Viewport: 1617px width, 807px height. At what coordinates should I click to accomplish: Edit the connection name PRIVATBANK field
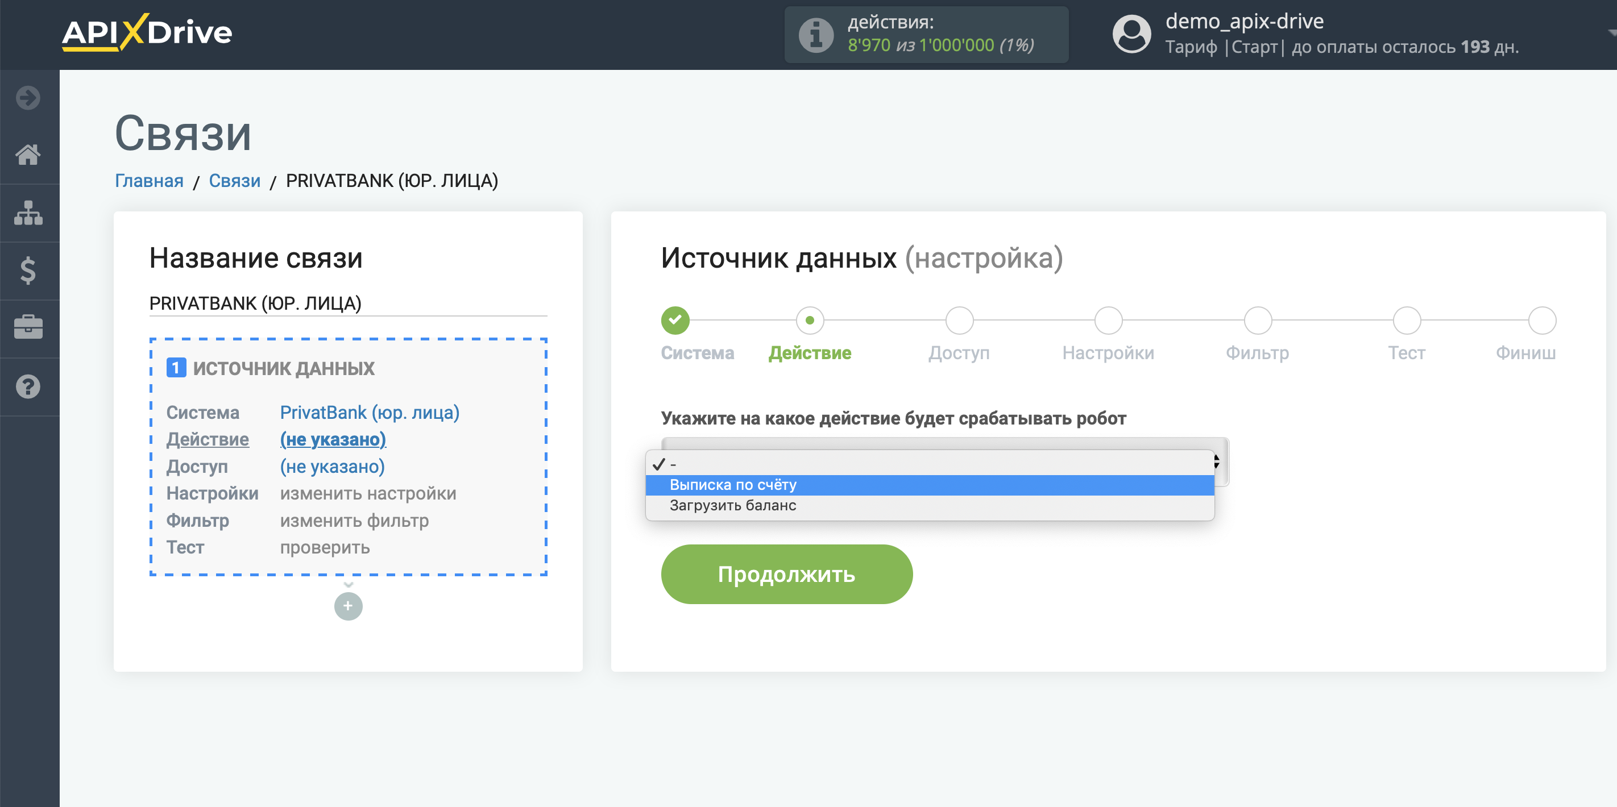tap(348, 303)
